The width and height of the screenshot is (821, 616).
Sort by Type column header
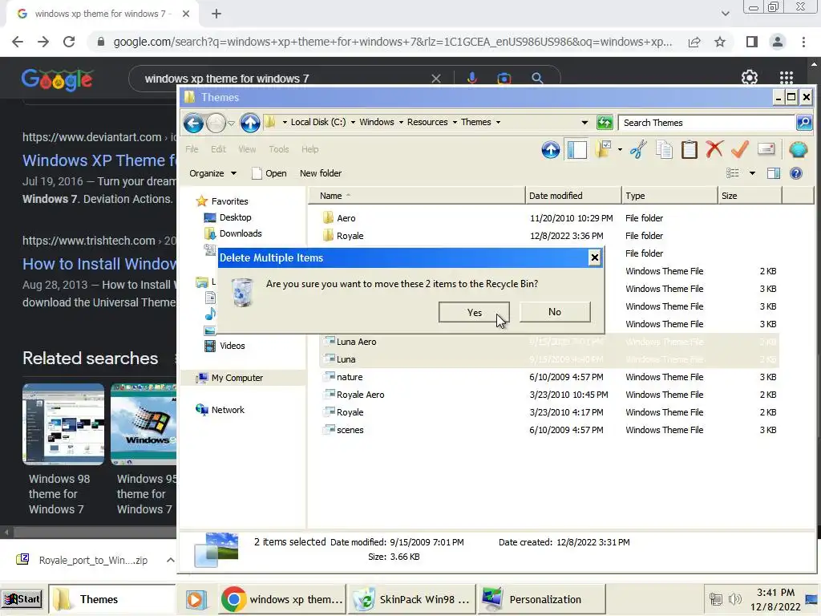click(669, 196)
